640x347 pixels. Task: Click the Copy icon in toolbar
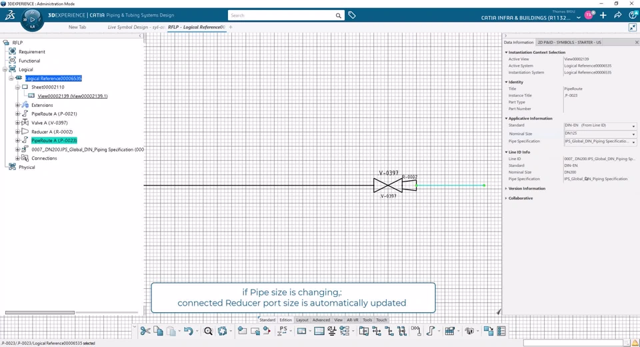159,331
